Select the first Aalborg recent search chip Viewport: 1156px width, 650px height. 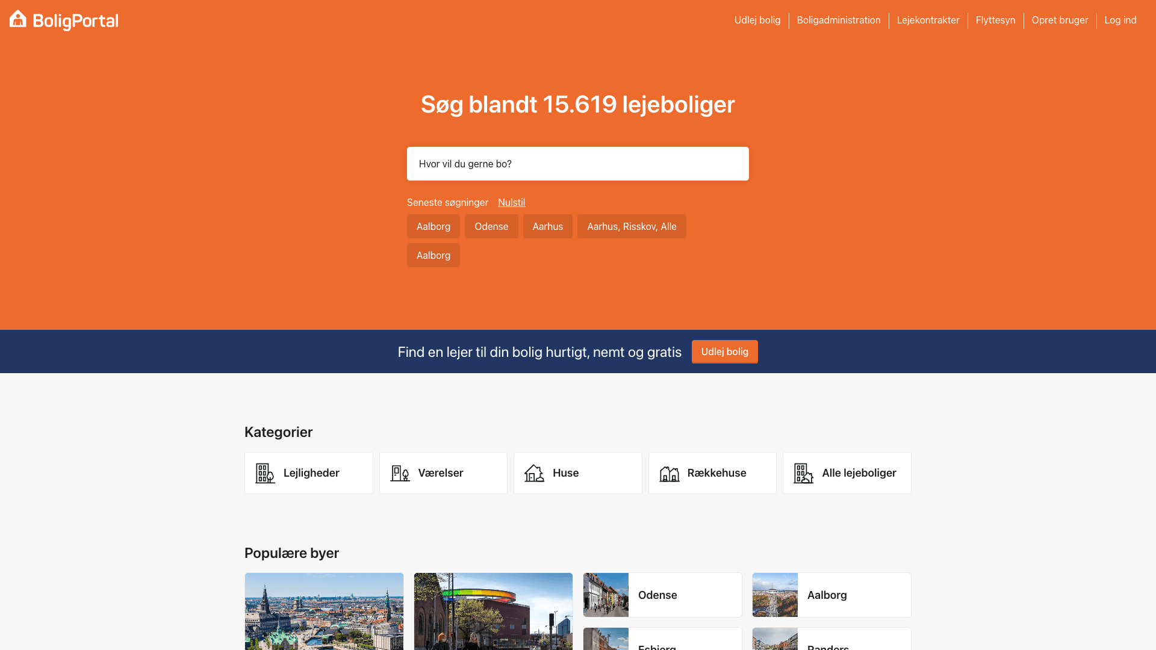[433, 226]
